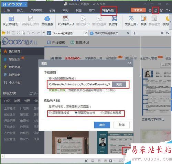This screenshot has height=164, width=172.
Task: Click the 浏览 browse button
Action: click(119, 84)
